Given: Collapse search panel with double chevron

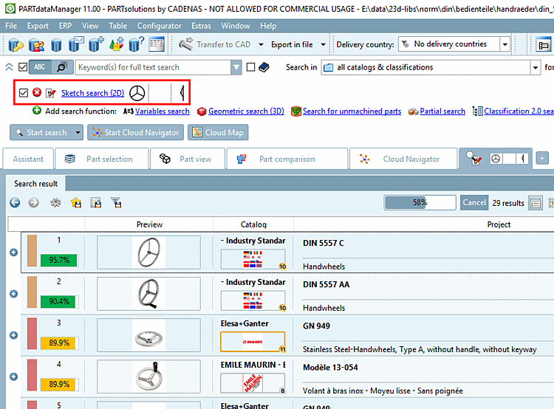Looking at the screenshot, I should click(x=9, y=67).
